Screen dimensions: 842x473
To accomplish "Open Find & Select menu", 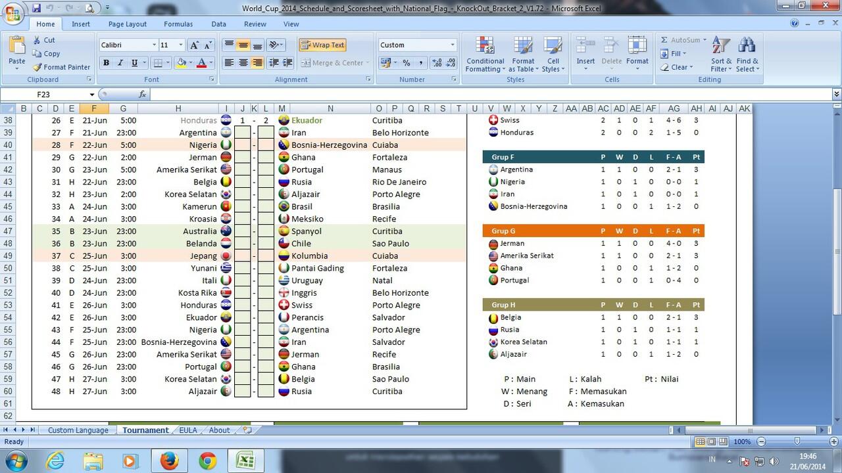I will (747, 54).
